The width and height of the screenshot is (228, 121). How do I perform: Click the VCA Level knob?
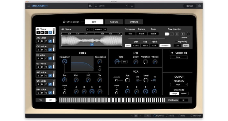click(146, 80)
